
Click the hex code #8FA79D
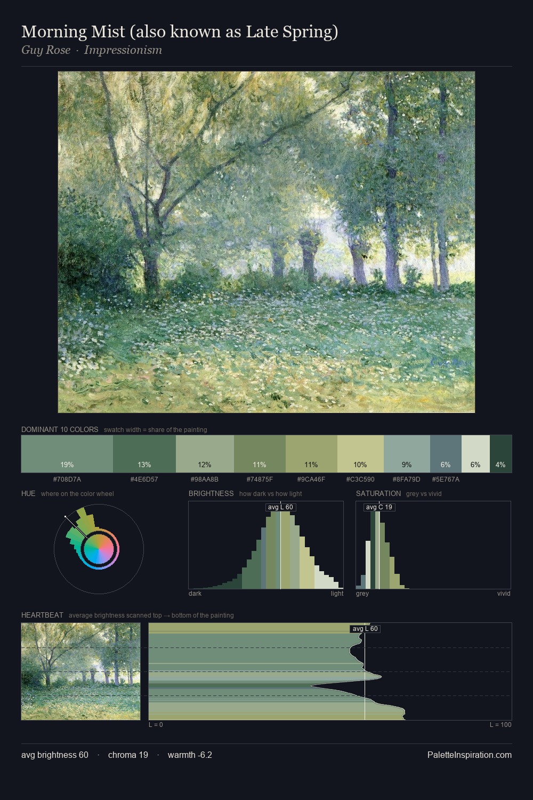pos(407,479)
